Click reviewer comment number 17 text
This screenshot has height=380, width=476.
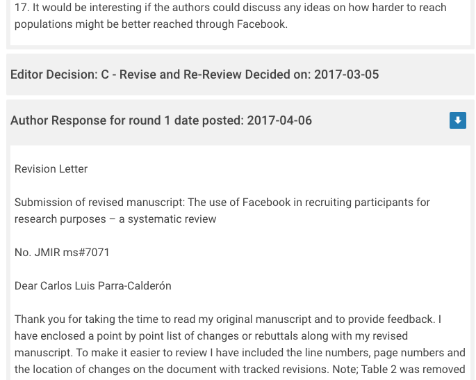coord(230,8)
